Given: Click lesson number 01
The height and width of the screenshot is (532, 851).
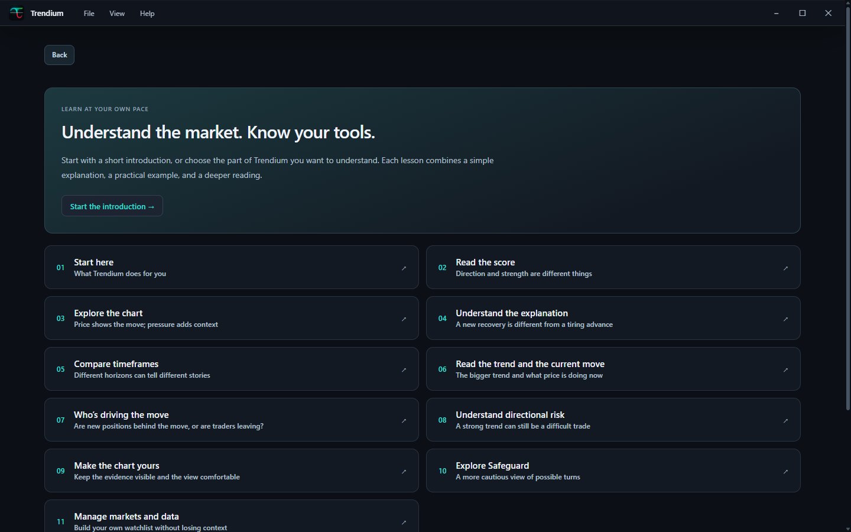Looking at the screenshot, I should [60, 268].
